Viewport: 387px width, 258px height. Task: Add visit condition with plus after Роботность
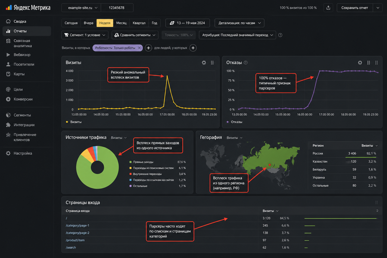148,48
